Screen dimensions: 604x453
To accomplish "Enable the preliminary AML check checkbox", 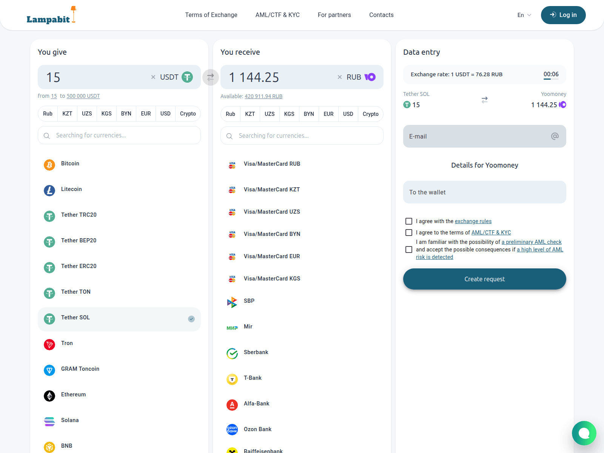I will [409, 250].
